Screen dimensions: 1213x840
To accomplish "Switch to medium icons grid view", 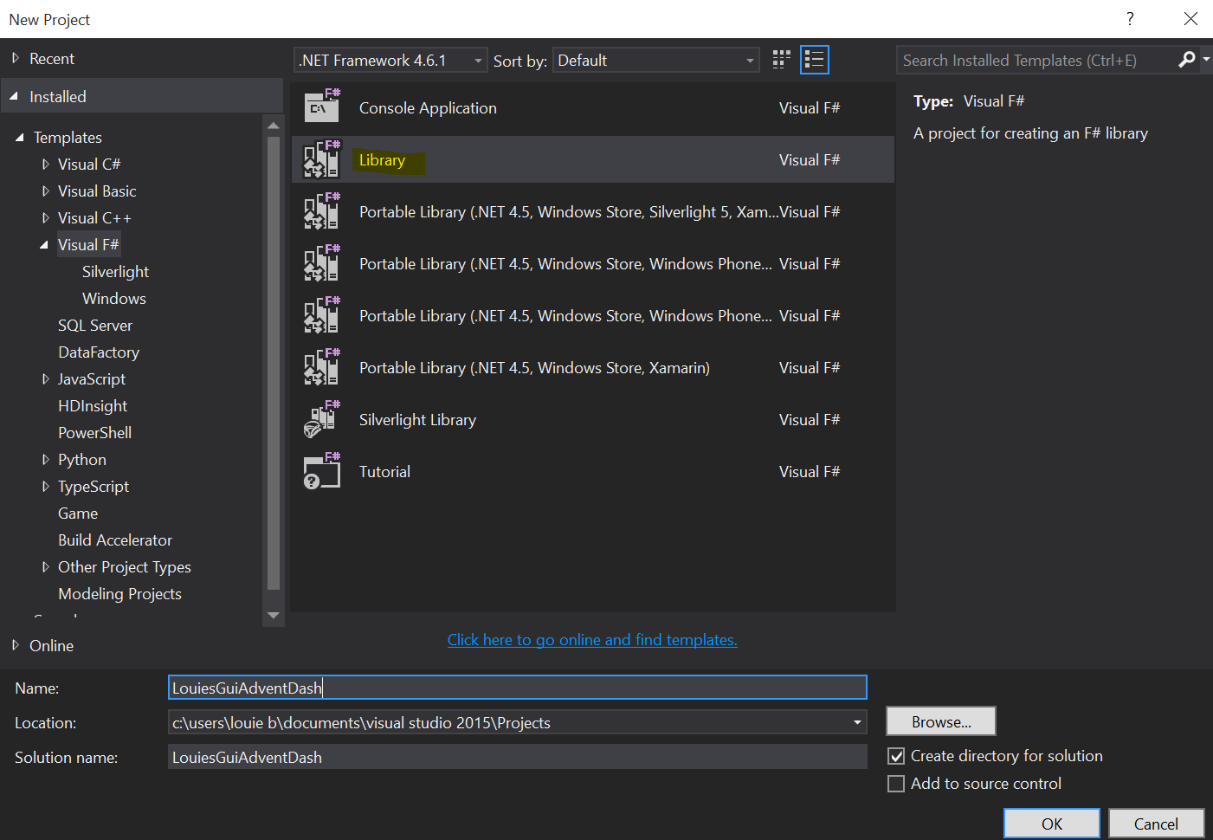I will coord(782,60).
